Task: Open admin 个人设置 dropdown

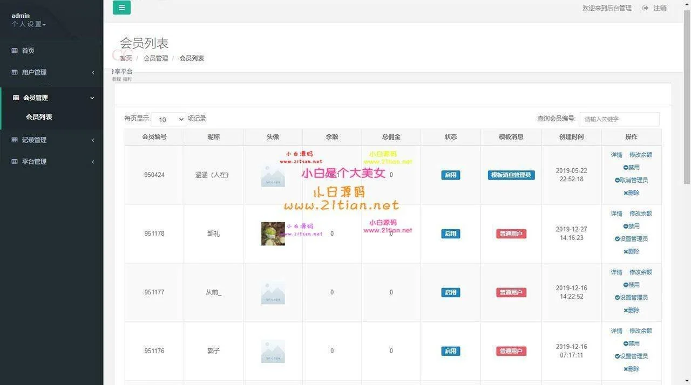Action: tap(29, 24)
